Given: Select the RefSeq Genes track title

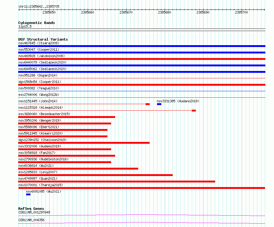Looking at the screenshot, I should click(31, 209).
